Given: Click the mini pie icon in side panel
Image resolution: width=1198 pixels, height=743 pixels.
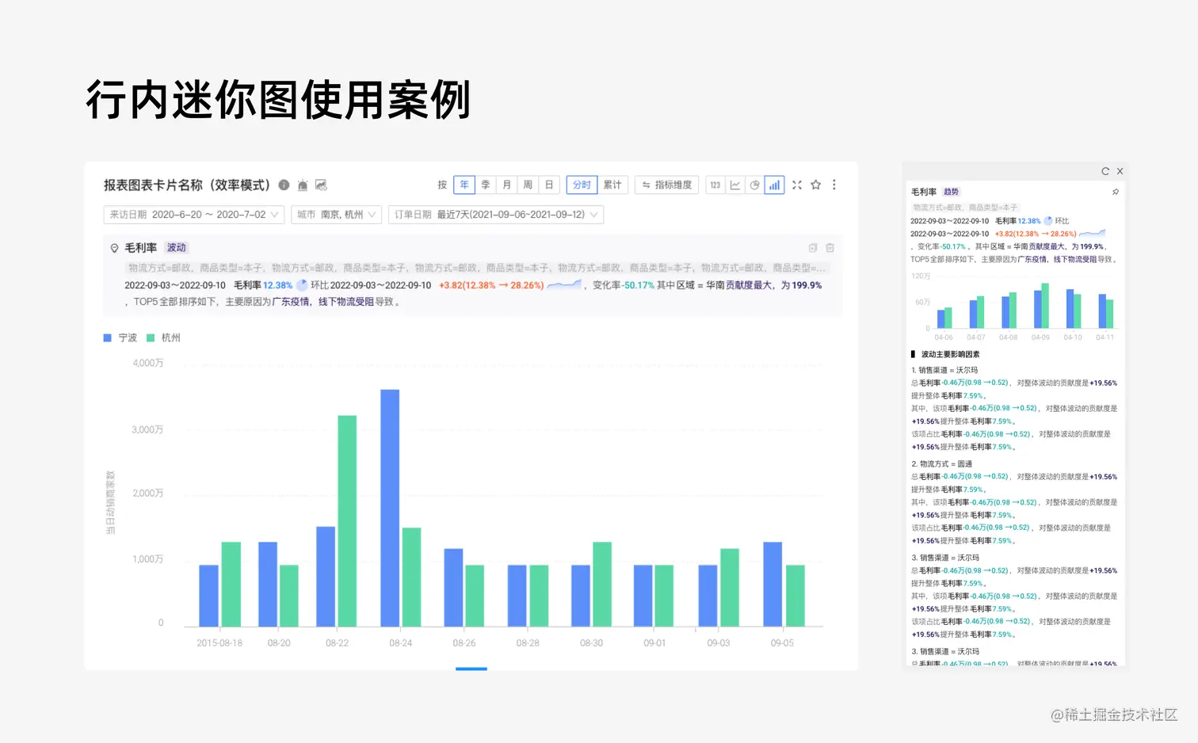Looking at the screenshot, I should [1048, 221].
